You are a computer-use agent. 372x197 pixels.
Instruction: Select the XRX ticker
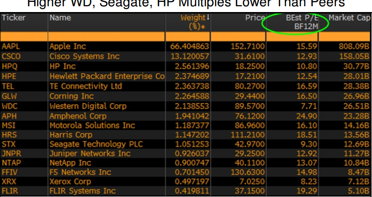coord(9,182)
